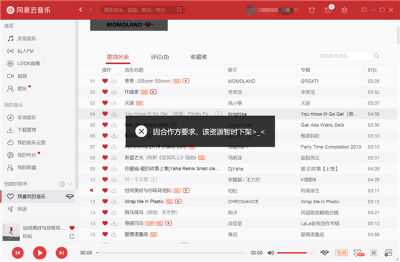Switch to the 收藏者 tab
The height and width of the screenshot is (262, 400).
pos(199,57)
